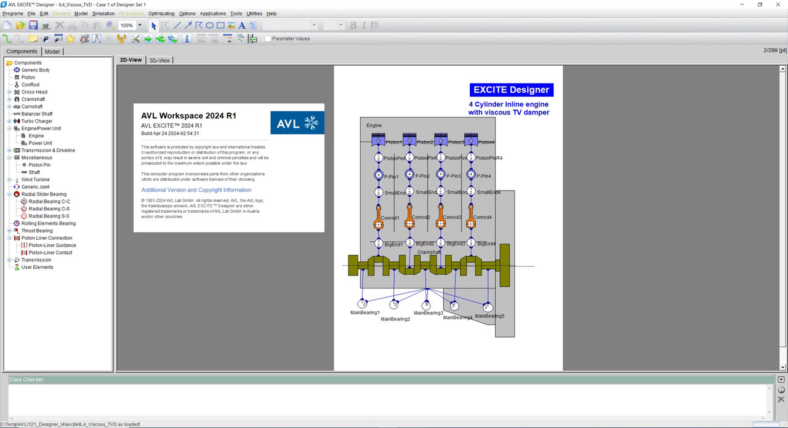The image size is (788, 428).
Task: Click the oil drops icon
Action: (121, 39)
